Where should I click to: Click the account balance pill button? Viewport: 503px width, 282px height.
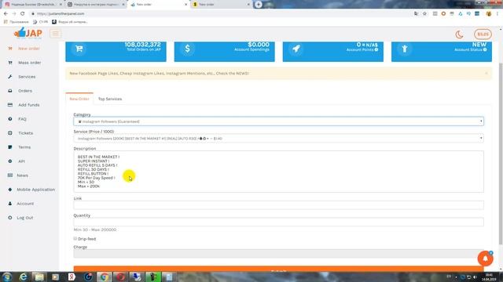click(x=483, y=34)
